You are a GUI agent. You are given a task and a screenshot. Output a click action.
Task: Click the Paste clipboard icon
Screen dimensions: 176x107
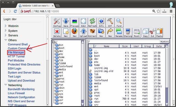point(159,33)
